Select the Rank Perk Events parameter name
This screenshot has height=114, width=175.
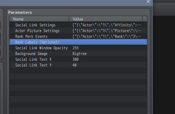click(x=31, y=36)
